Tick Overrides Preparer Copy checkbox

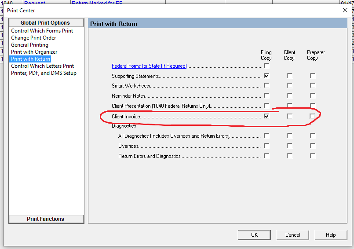tap(312, 146)
